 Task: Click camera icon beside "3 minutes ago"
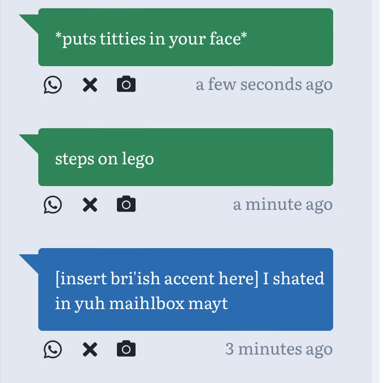[x=126, y=350]
